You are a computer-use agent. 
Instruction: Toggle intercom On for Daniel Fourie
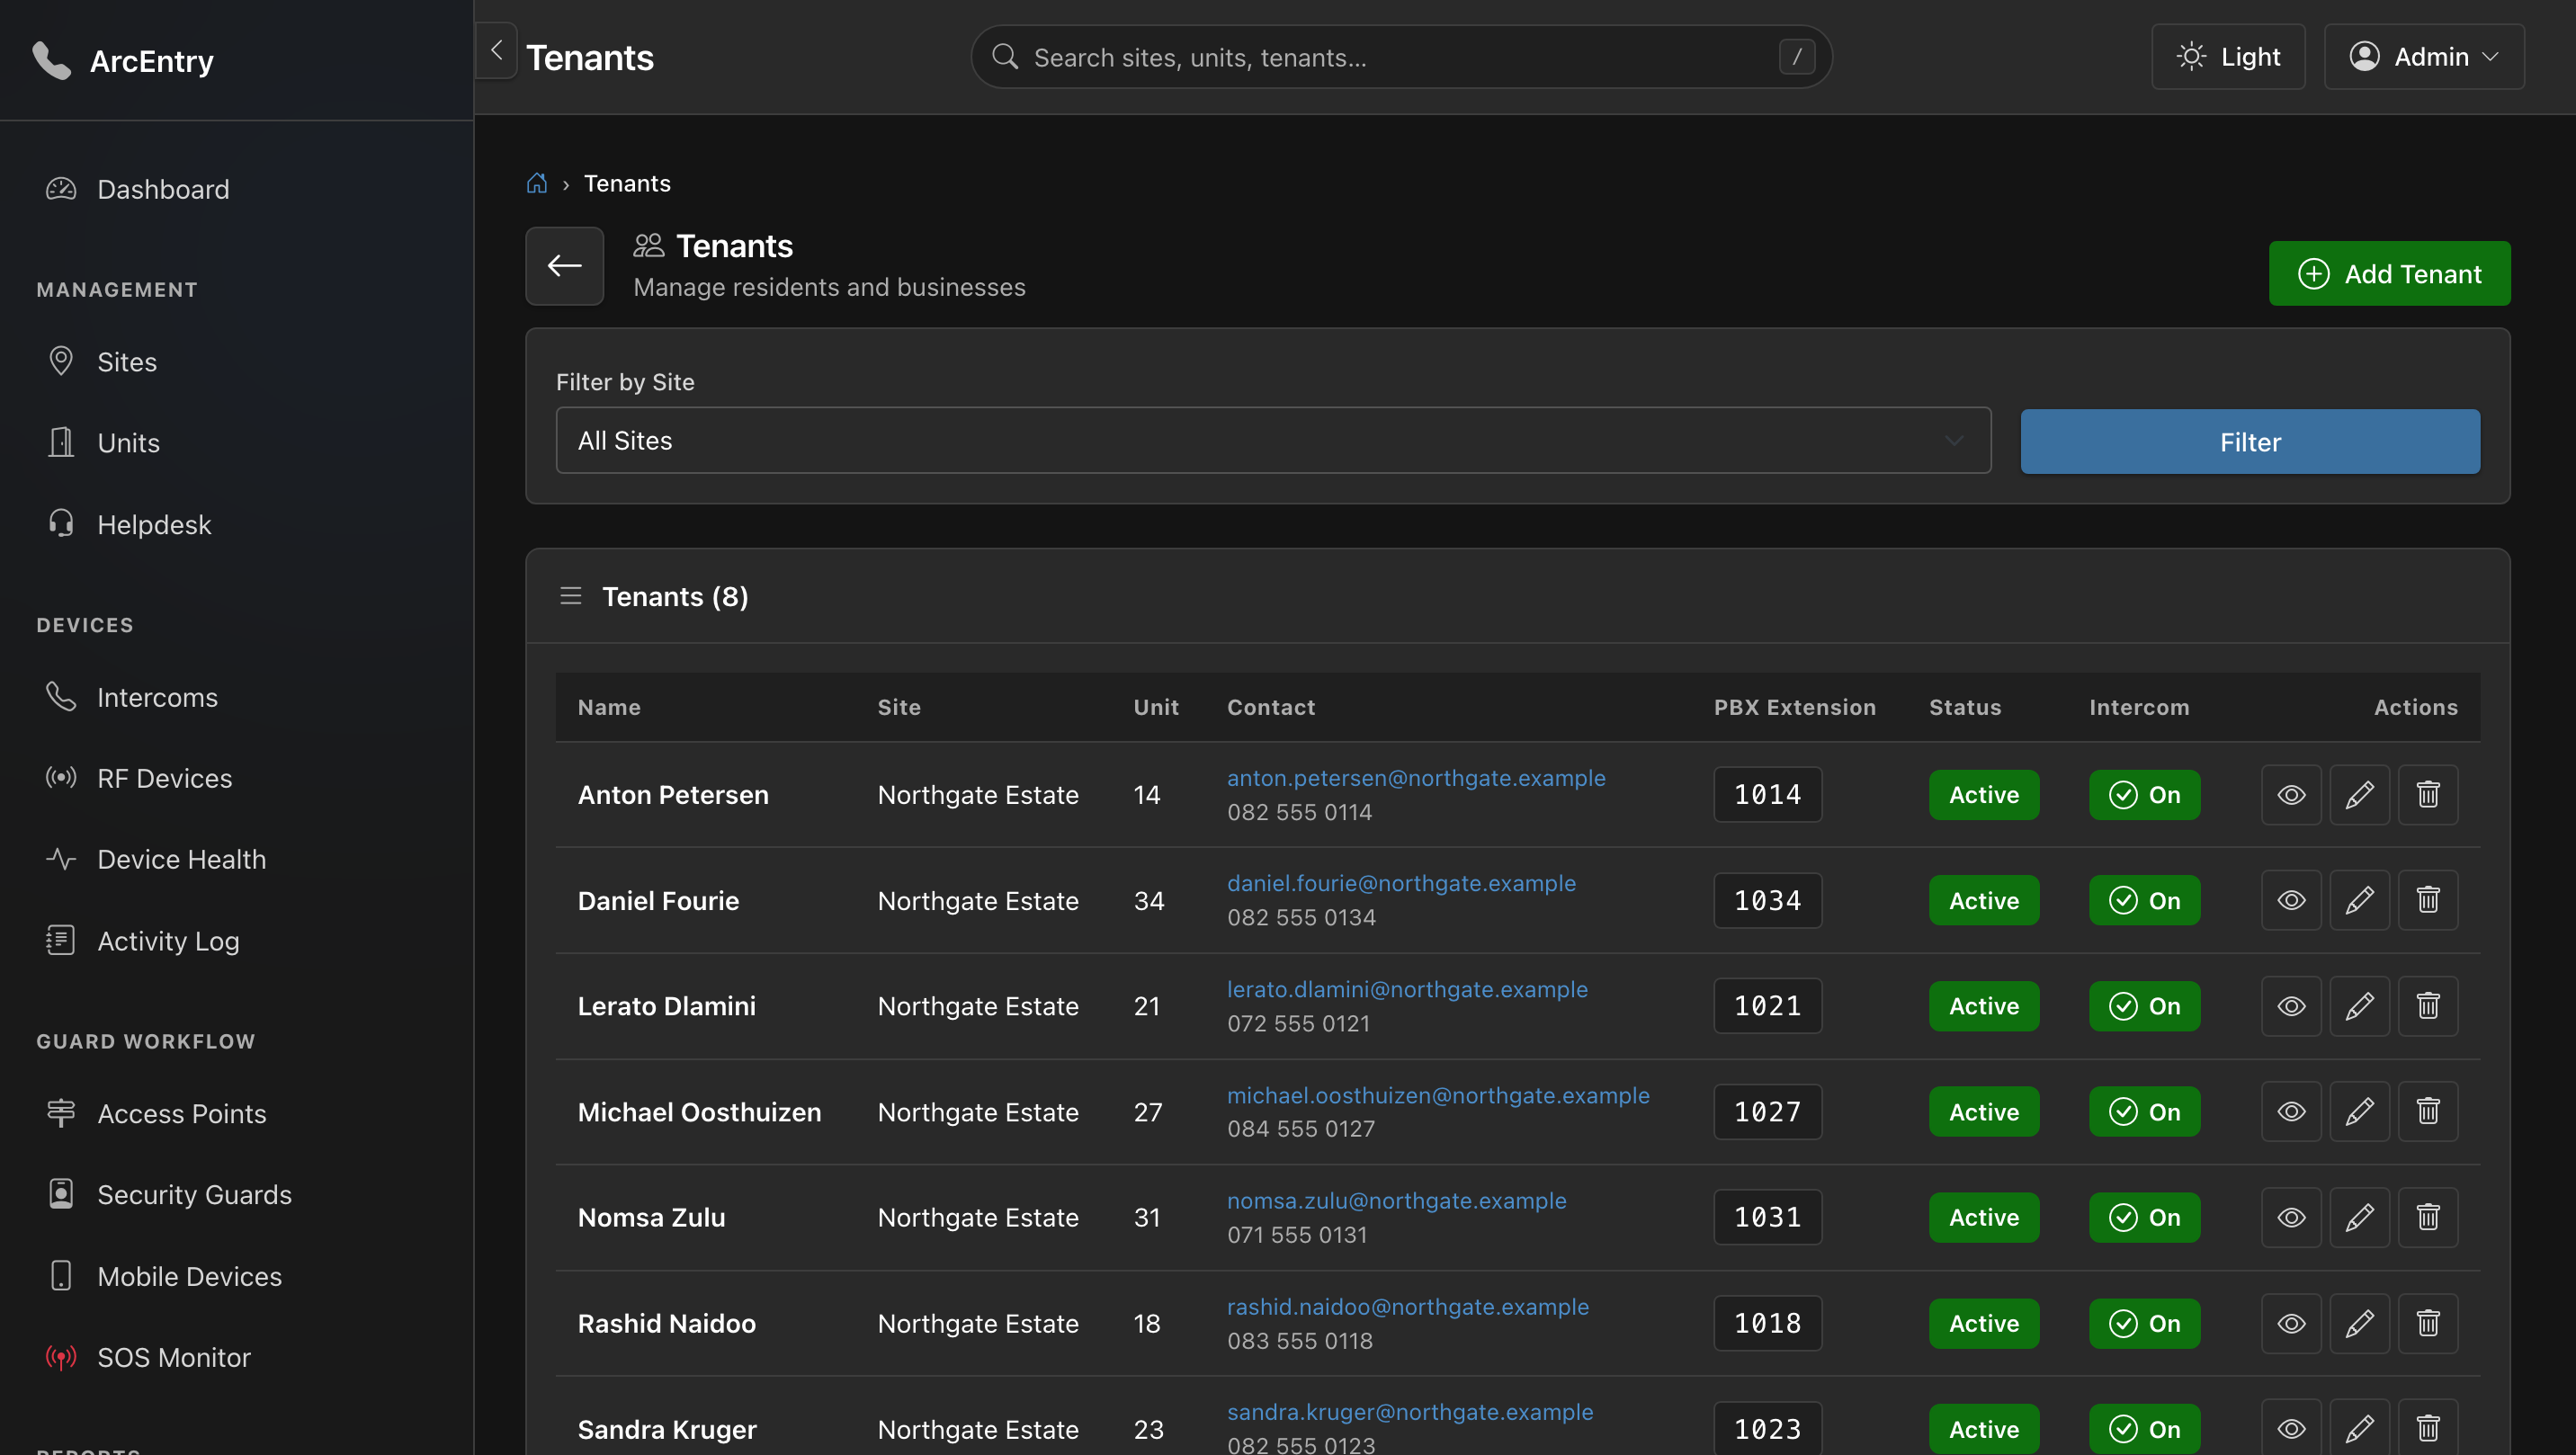click(x=2144, y=900)
